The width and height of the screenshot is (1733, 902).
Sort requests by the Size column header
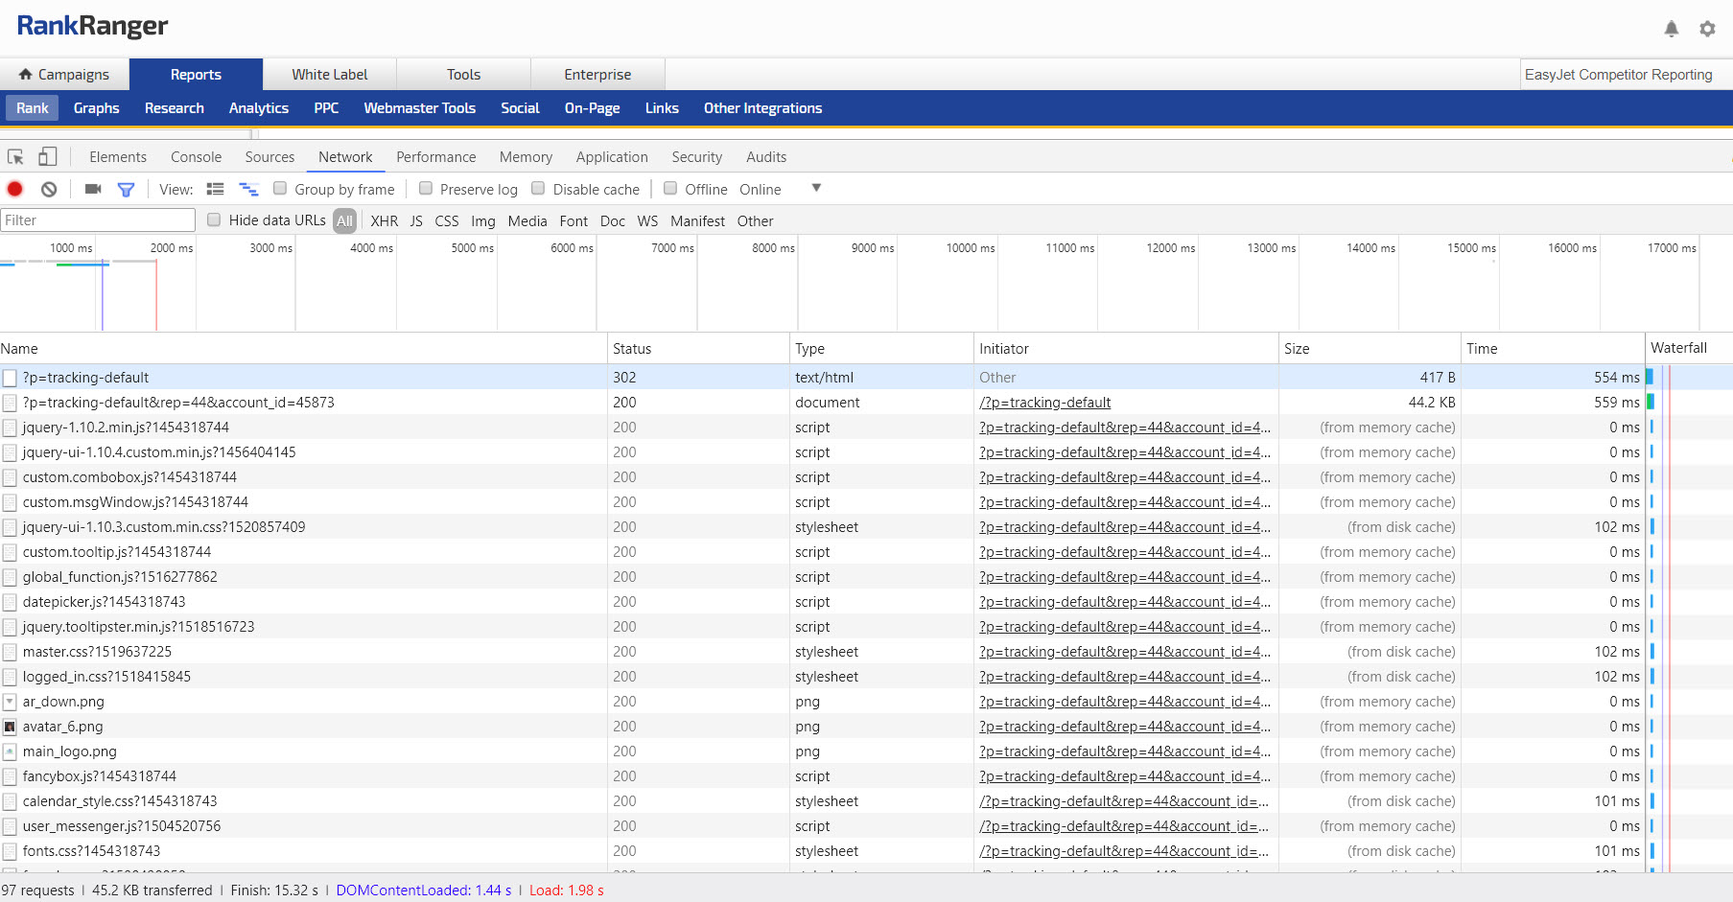[1297, 349]
